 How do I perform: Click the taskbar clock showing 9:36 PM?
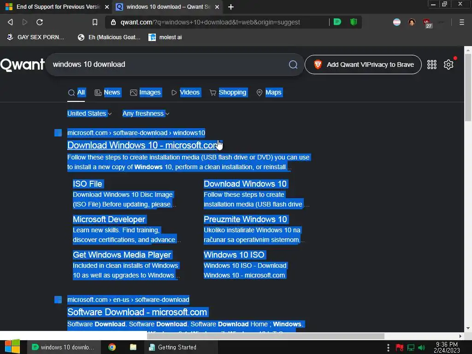pos(447,348)
